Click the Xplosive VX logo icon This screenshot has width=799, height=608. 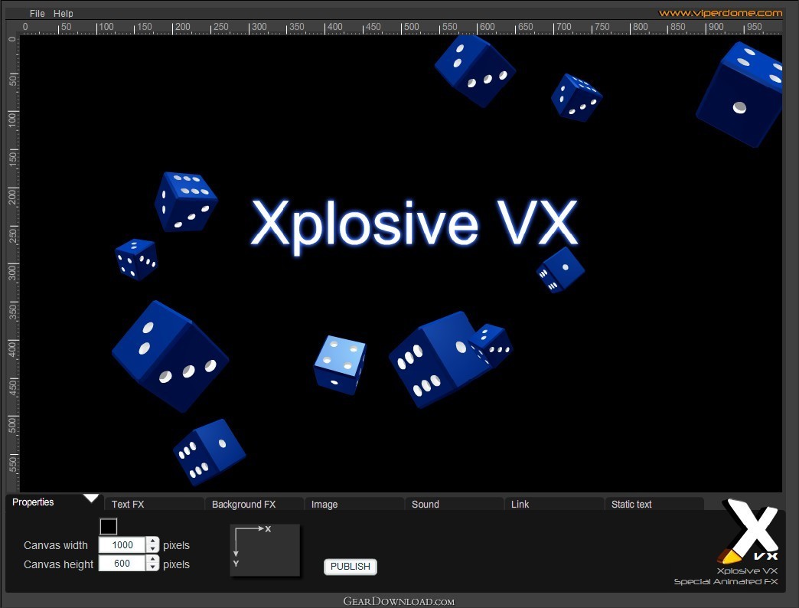(748, 530)
